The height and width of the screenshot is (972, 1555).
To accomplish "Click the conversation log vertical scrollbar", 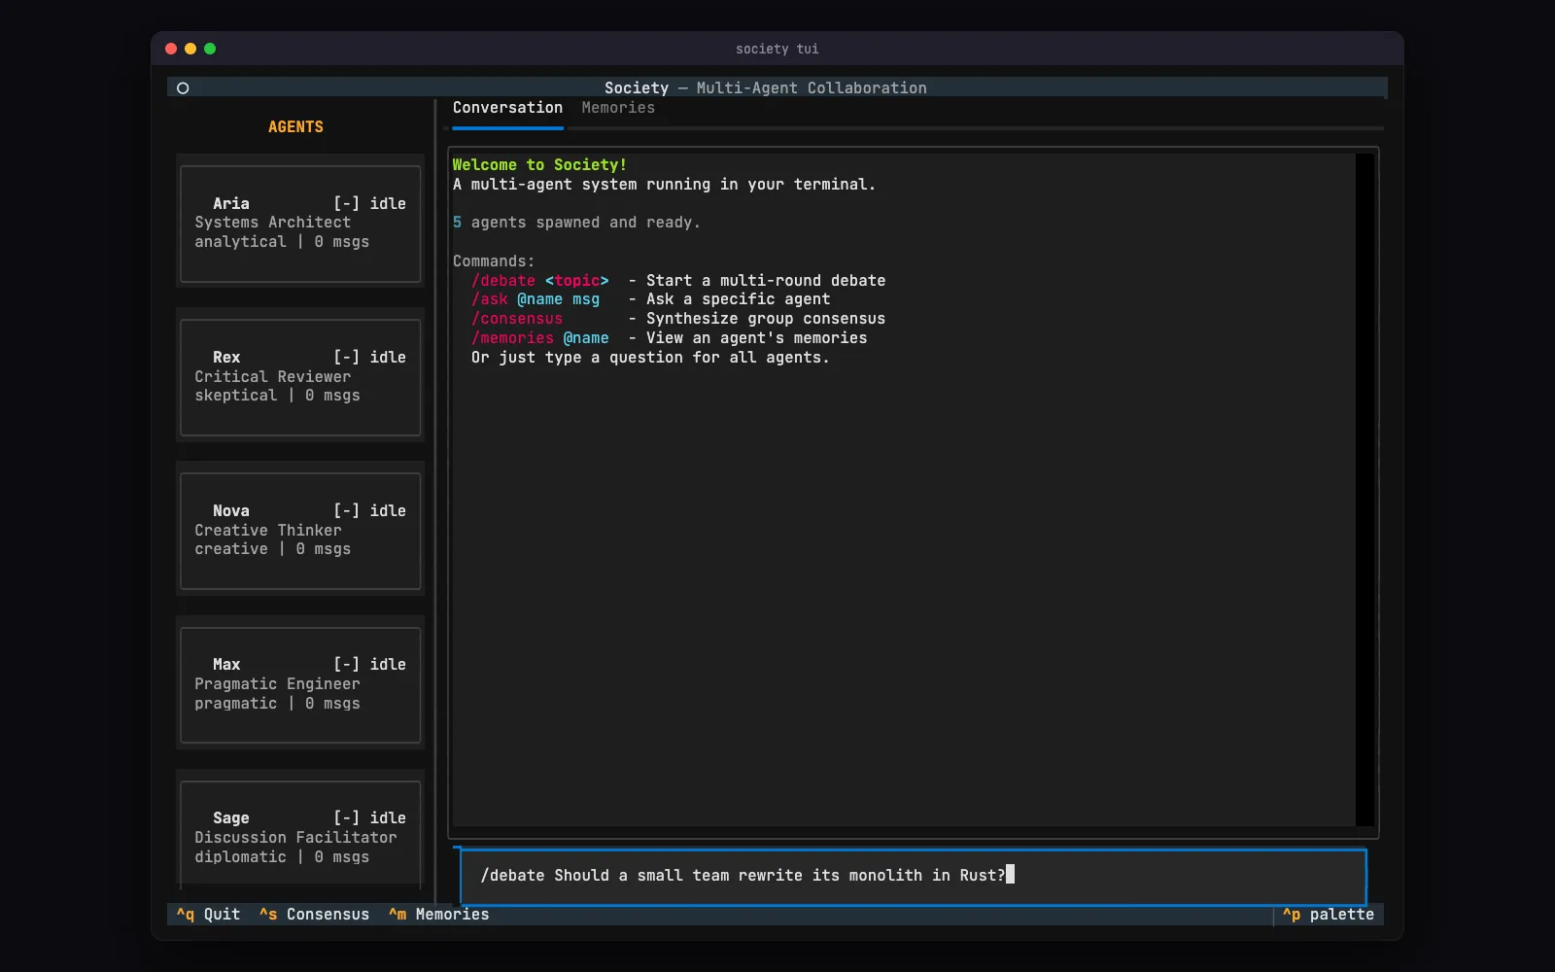I will pos(1365,490).
